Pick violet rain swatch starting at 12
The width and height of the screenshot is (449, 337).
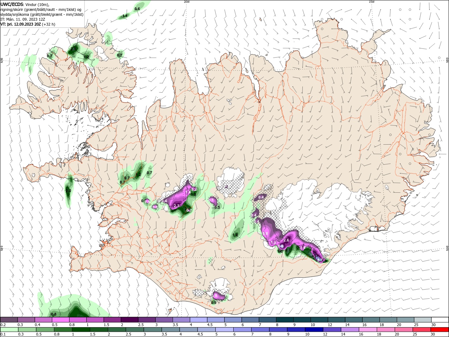[331, 330]
